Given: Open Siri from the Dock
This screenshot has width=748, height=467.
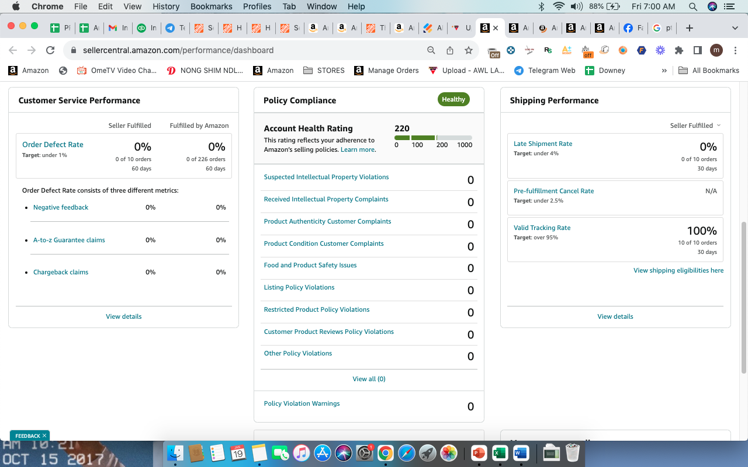Looking at the screenshot, I should [x=344, y=452].
